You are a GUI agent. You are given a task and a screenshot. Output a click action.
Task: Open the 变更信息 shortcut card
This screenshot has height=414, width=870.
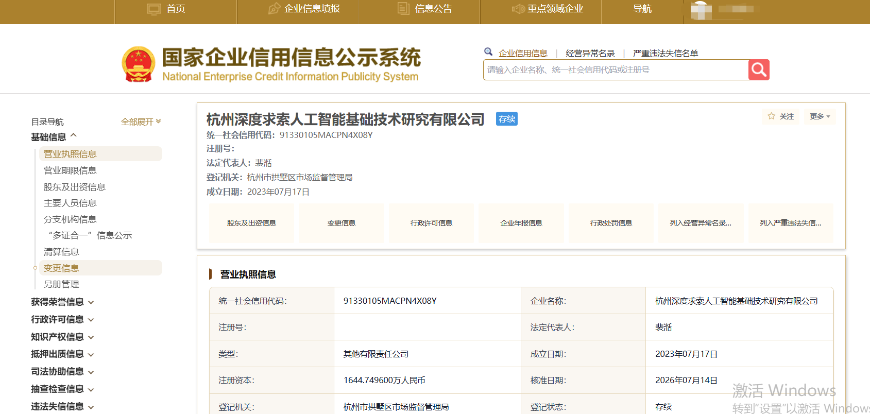click(x=342, y=223)
